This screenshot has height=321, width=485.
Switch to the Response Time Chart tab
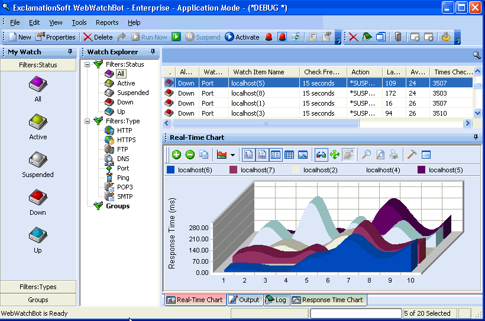click(x=328, y=300)
